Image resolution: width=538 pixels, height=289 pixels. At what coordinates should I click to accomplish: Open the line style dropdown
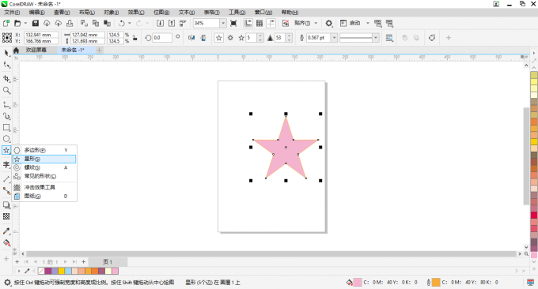click(376, 38)
